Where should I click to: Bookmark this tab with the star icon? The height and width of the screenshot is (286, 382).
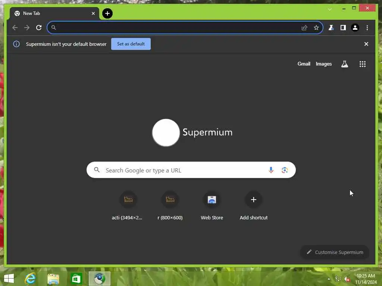(316, 28)
